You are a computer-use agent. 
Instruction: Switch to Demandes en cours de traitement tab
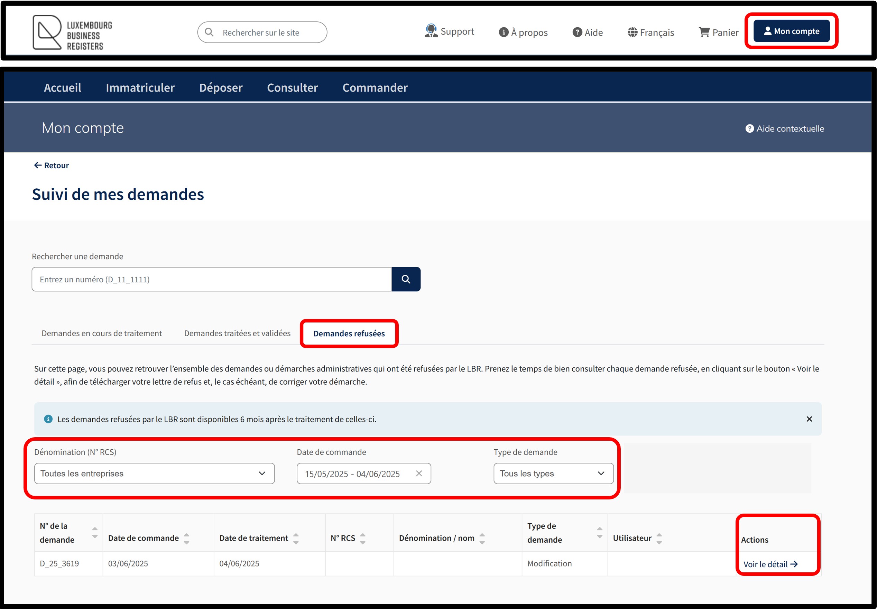[x=102, y=333]
